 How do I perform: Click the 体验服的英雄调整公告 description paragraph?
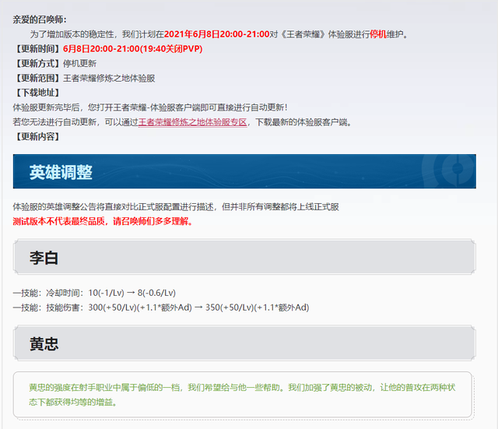pos(176,207)
